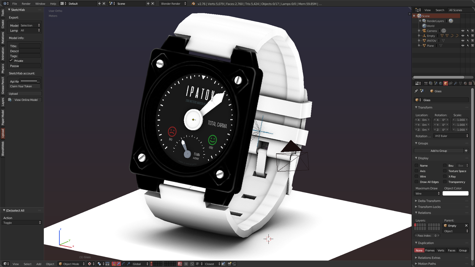
Task: Open the Render menu
Action: pos(26,4)
